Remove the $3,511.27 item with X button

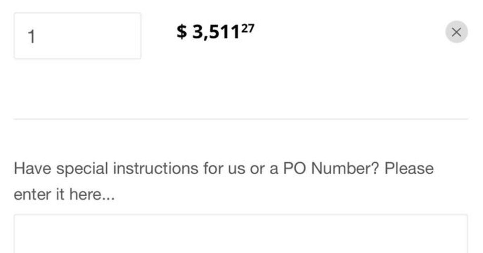[x=456, y=32]
